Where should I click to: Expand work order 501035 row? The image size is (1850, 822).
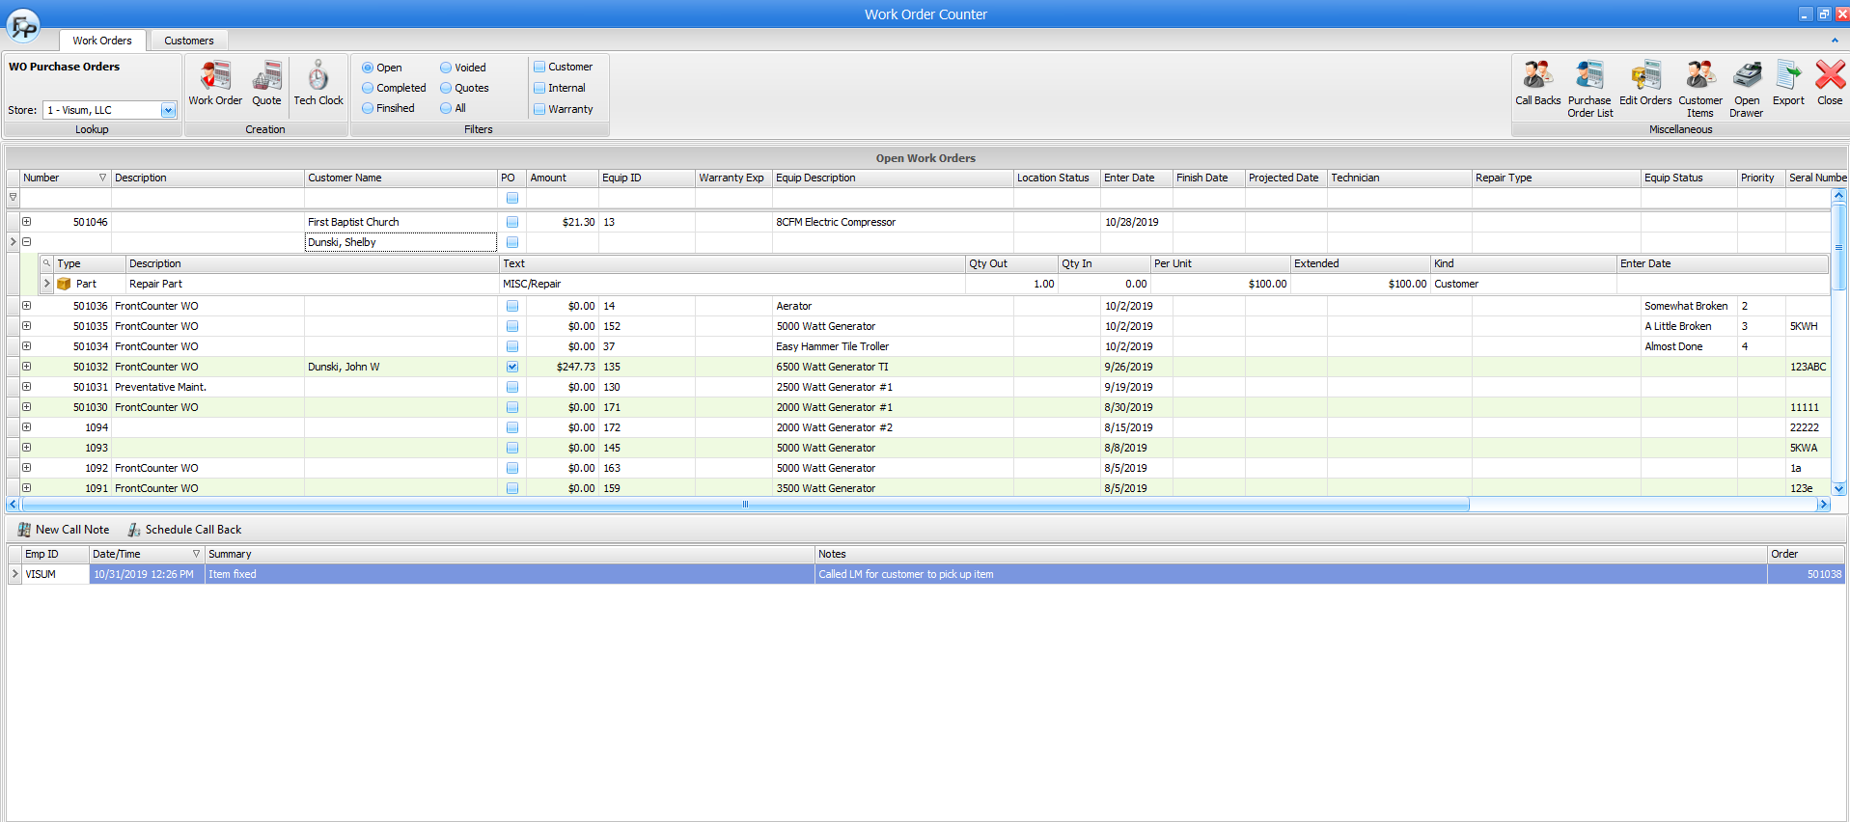(x=27, y=326)
